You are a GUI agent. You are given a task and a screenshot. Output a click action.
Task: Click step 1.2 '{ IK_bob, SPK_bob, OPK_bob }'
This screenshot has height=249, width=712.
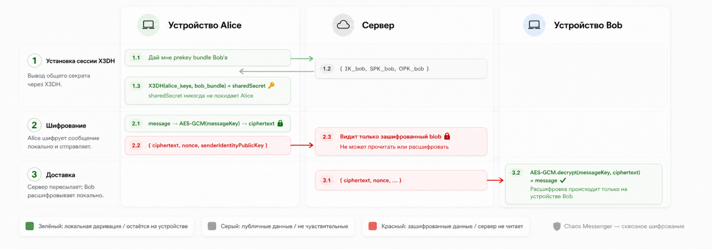(401, 69)
